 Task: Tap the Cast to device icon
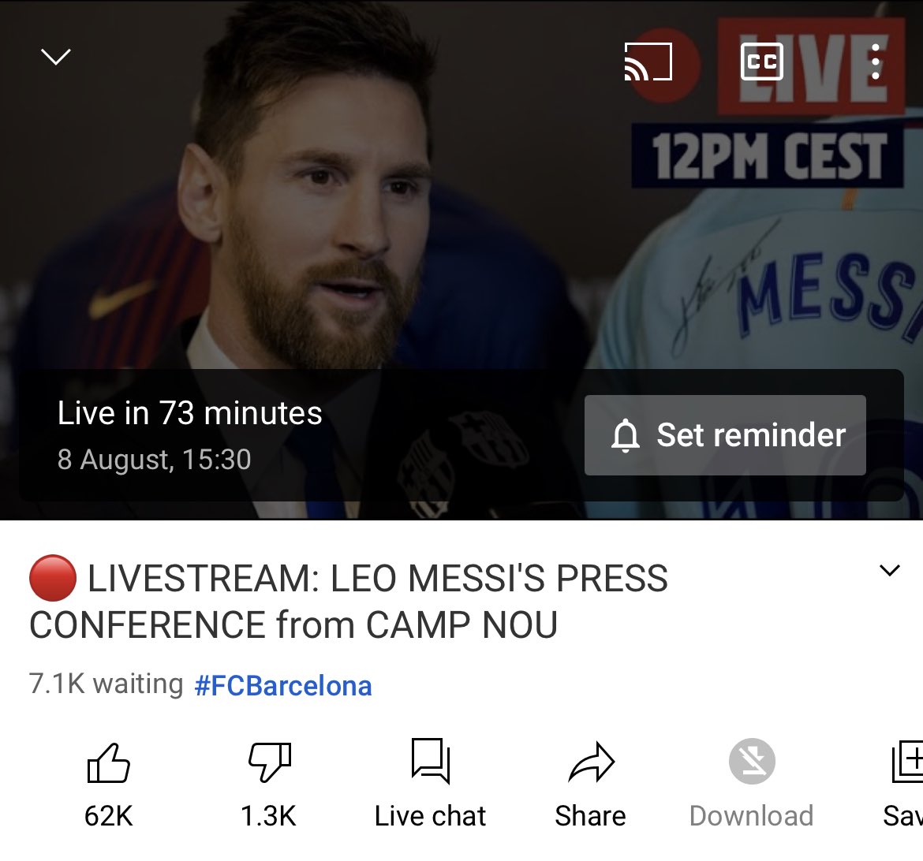[648, 61]
